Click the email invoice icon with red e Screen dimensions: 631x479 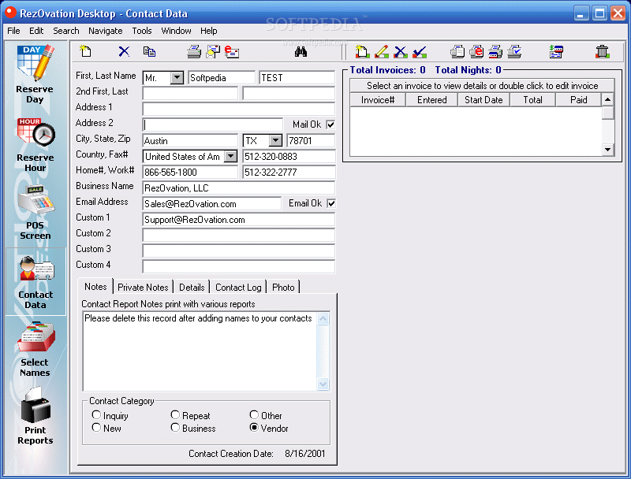point(476,51)
